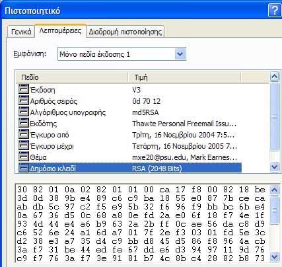Click the icon beside Έγκυρο μέχρι

pyautogui.click(x=24, y=145)
